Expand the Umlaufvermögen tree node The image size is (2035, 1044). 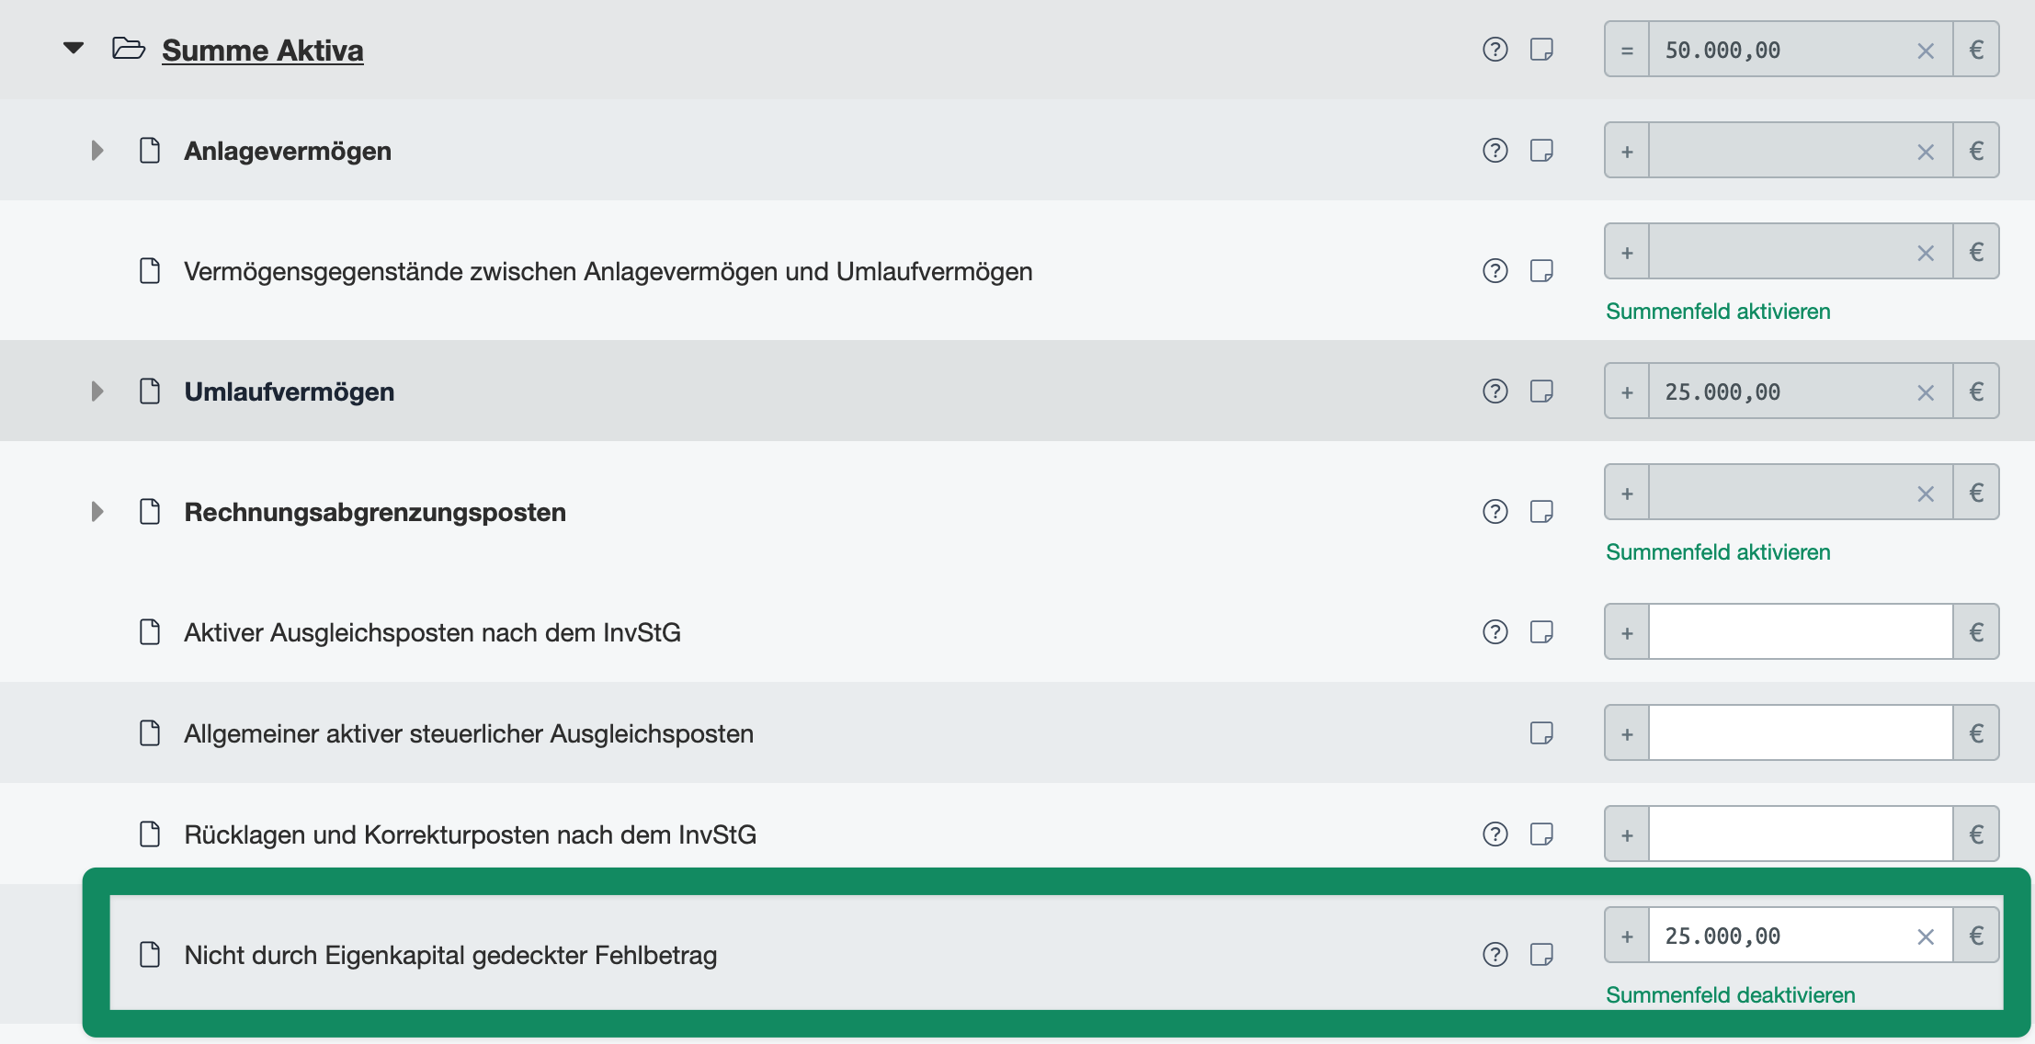pyautogui.click(x=97, y=391)
